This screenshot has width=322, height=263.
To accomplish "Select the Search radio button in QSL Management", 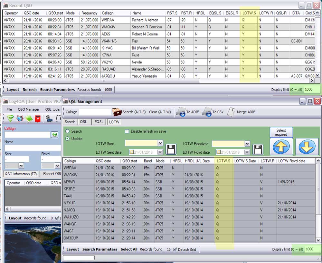I will (x=67, y=131).
